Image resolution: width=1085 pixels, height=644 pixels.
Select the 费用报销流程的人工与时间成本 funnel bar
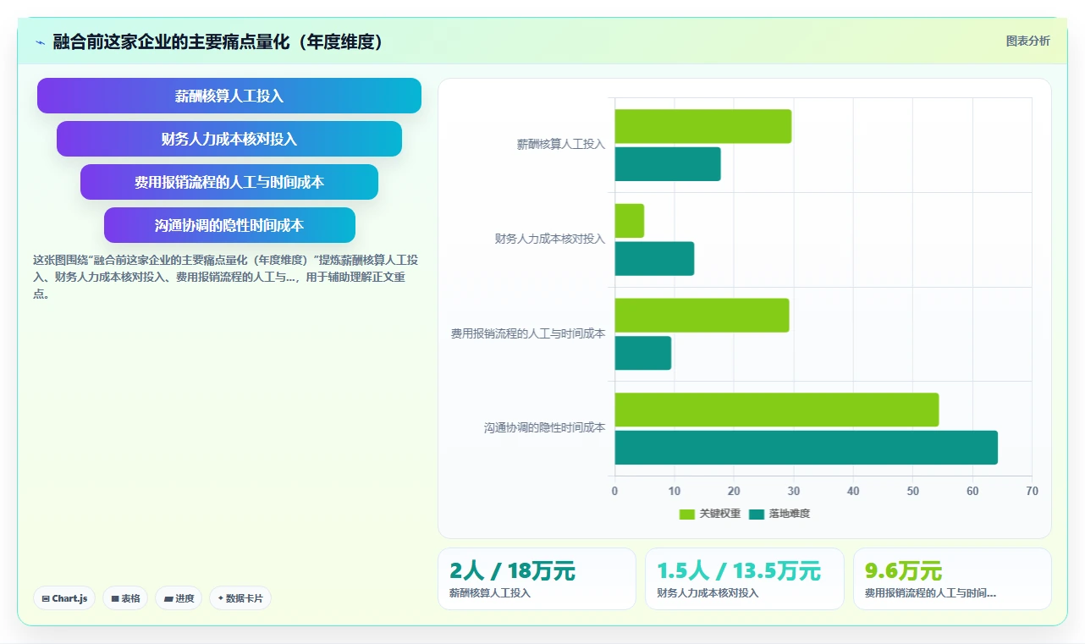pyautogui.click(x=229, y=182)
